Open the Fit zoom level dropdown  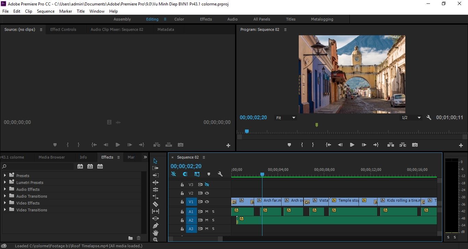(x=286, y=117)
